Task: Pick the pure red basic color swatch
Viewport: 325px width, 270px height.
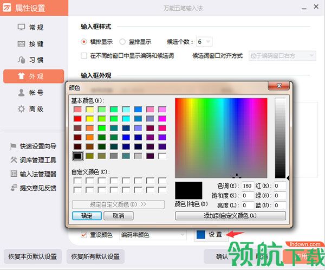Action: coord(77,119)
